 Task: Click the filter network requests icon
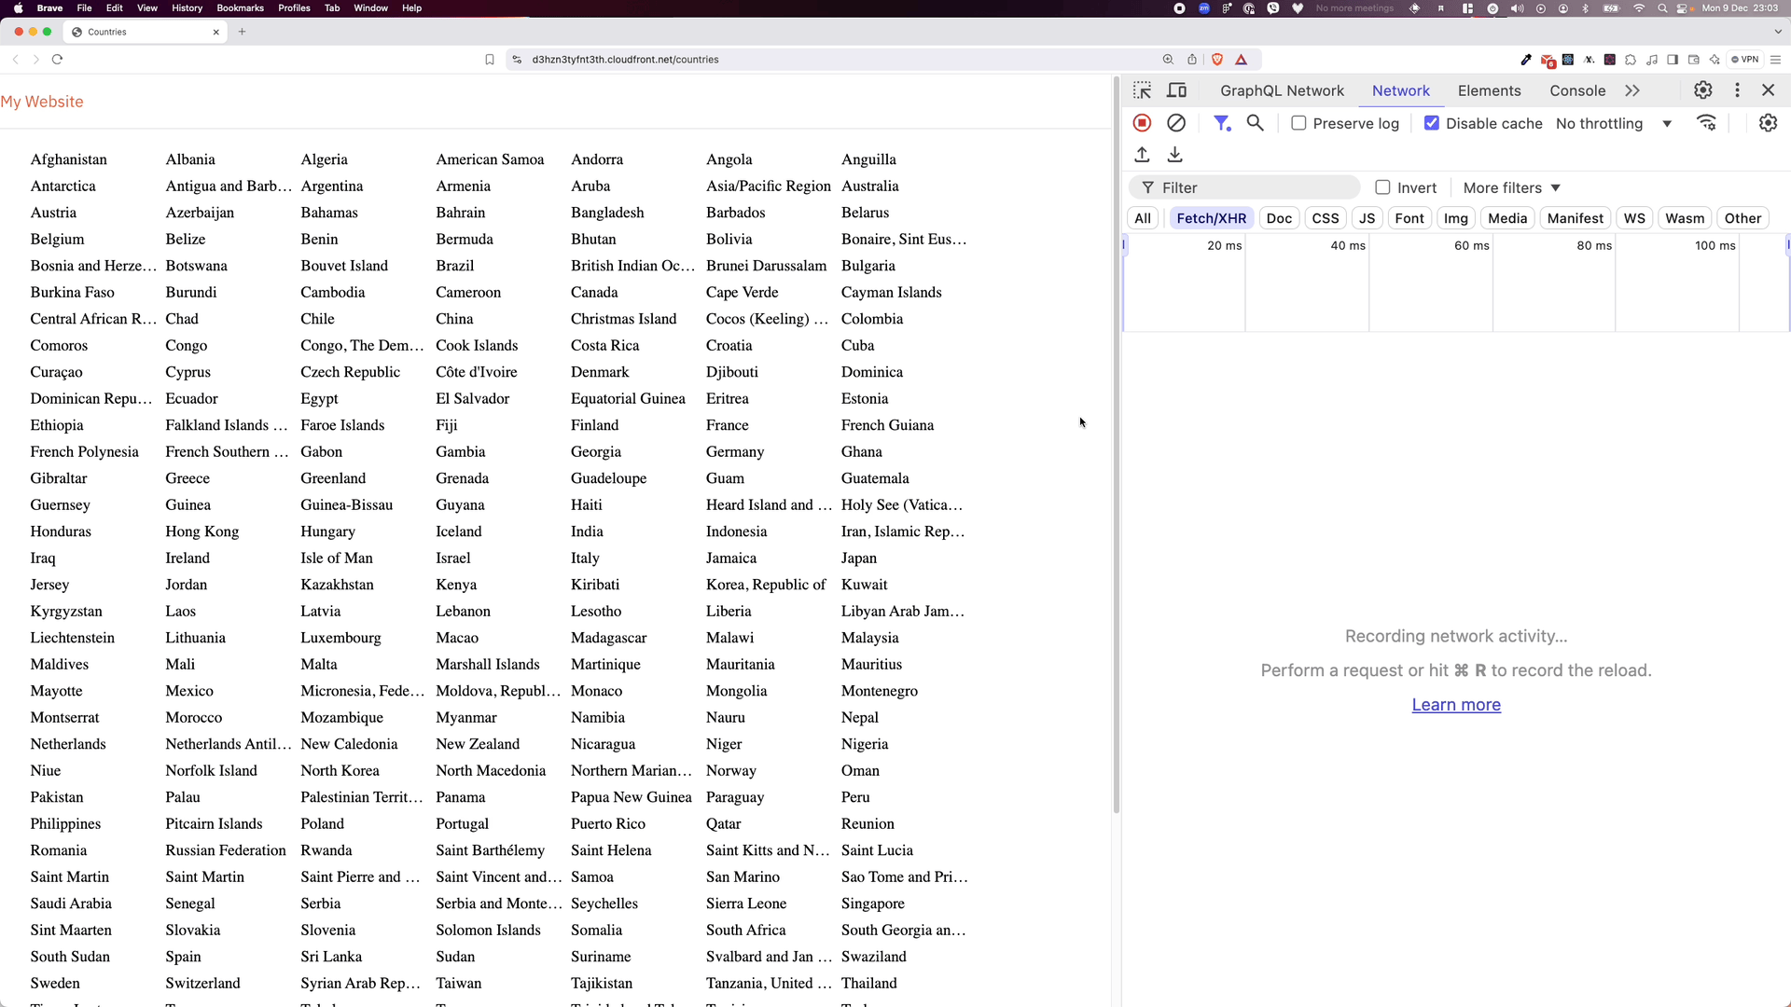1221,122
